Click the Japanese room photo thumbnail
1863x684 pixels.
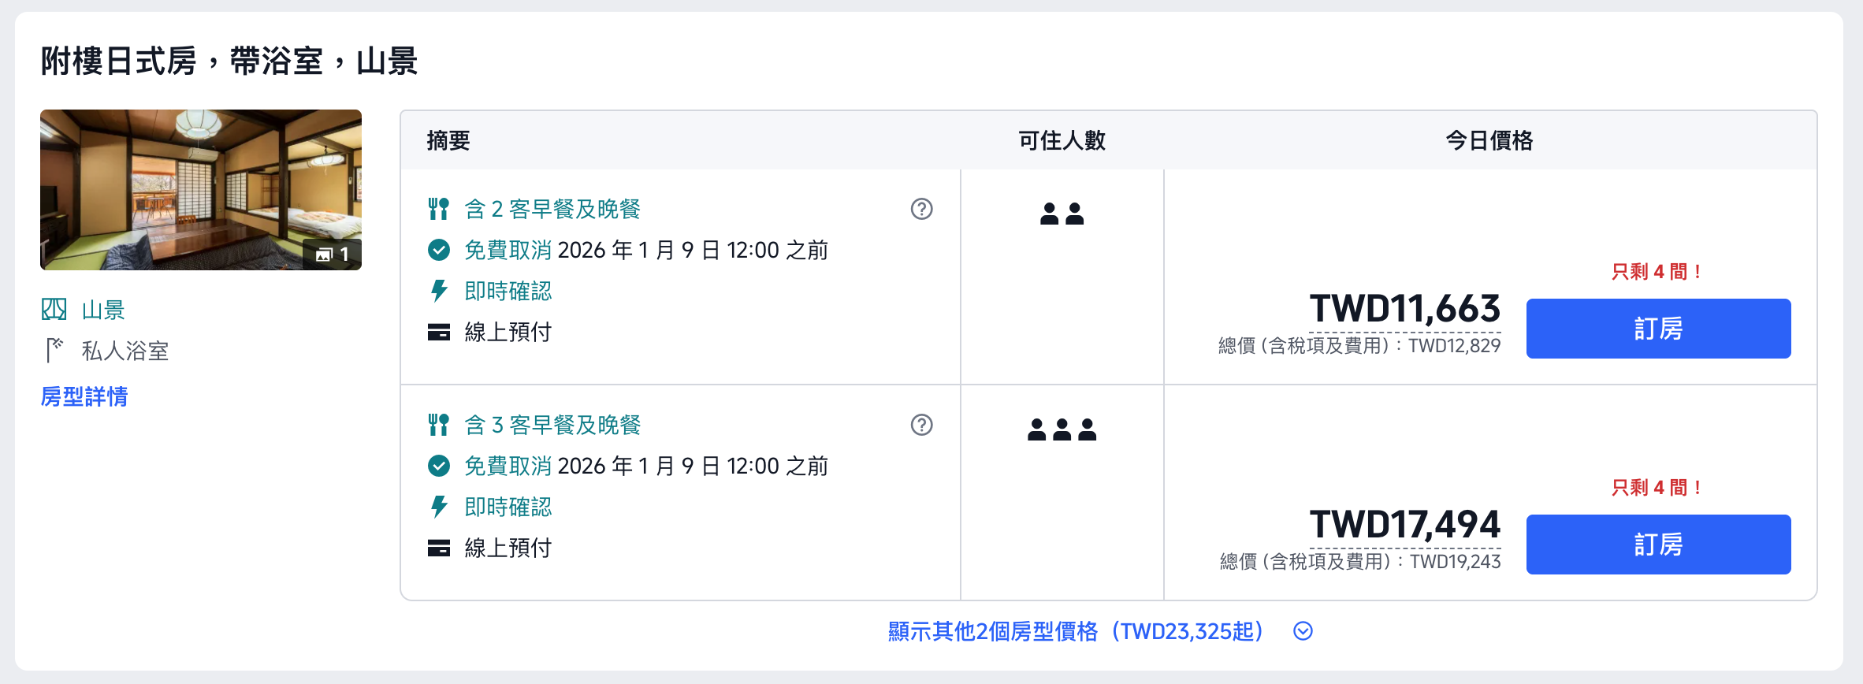[x=200, y=190]
